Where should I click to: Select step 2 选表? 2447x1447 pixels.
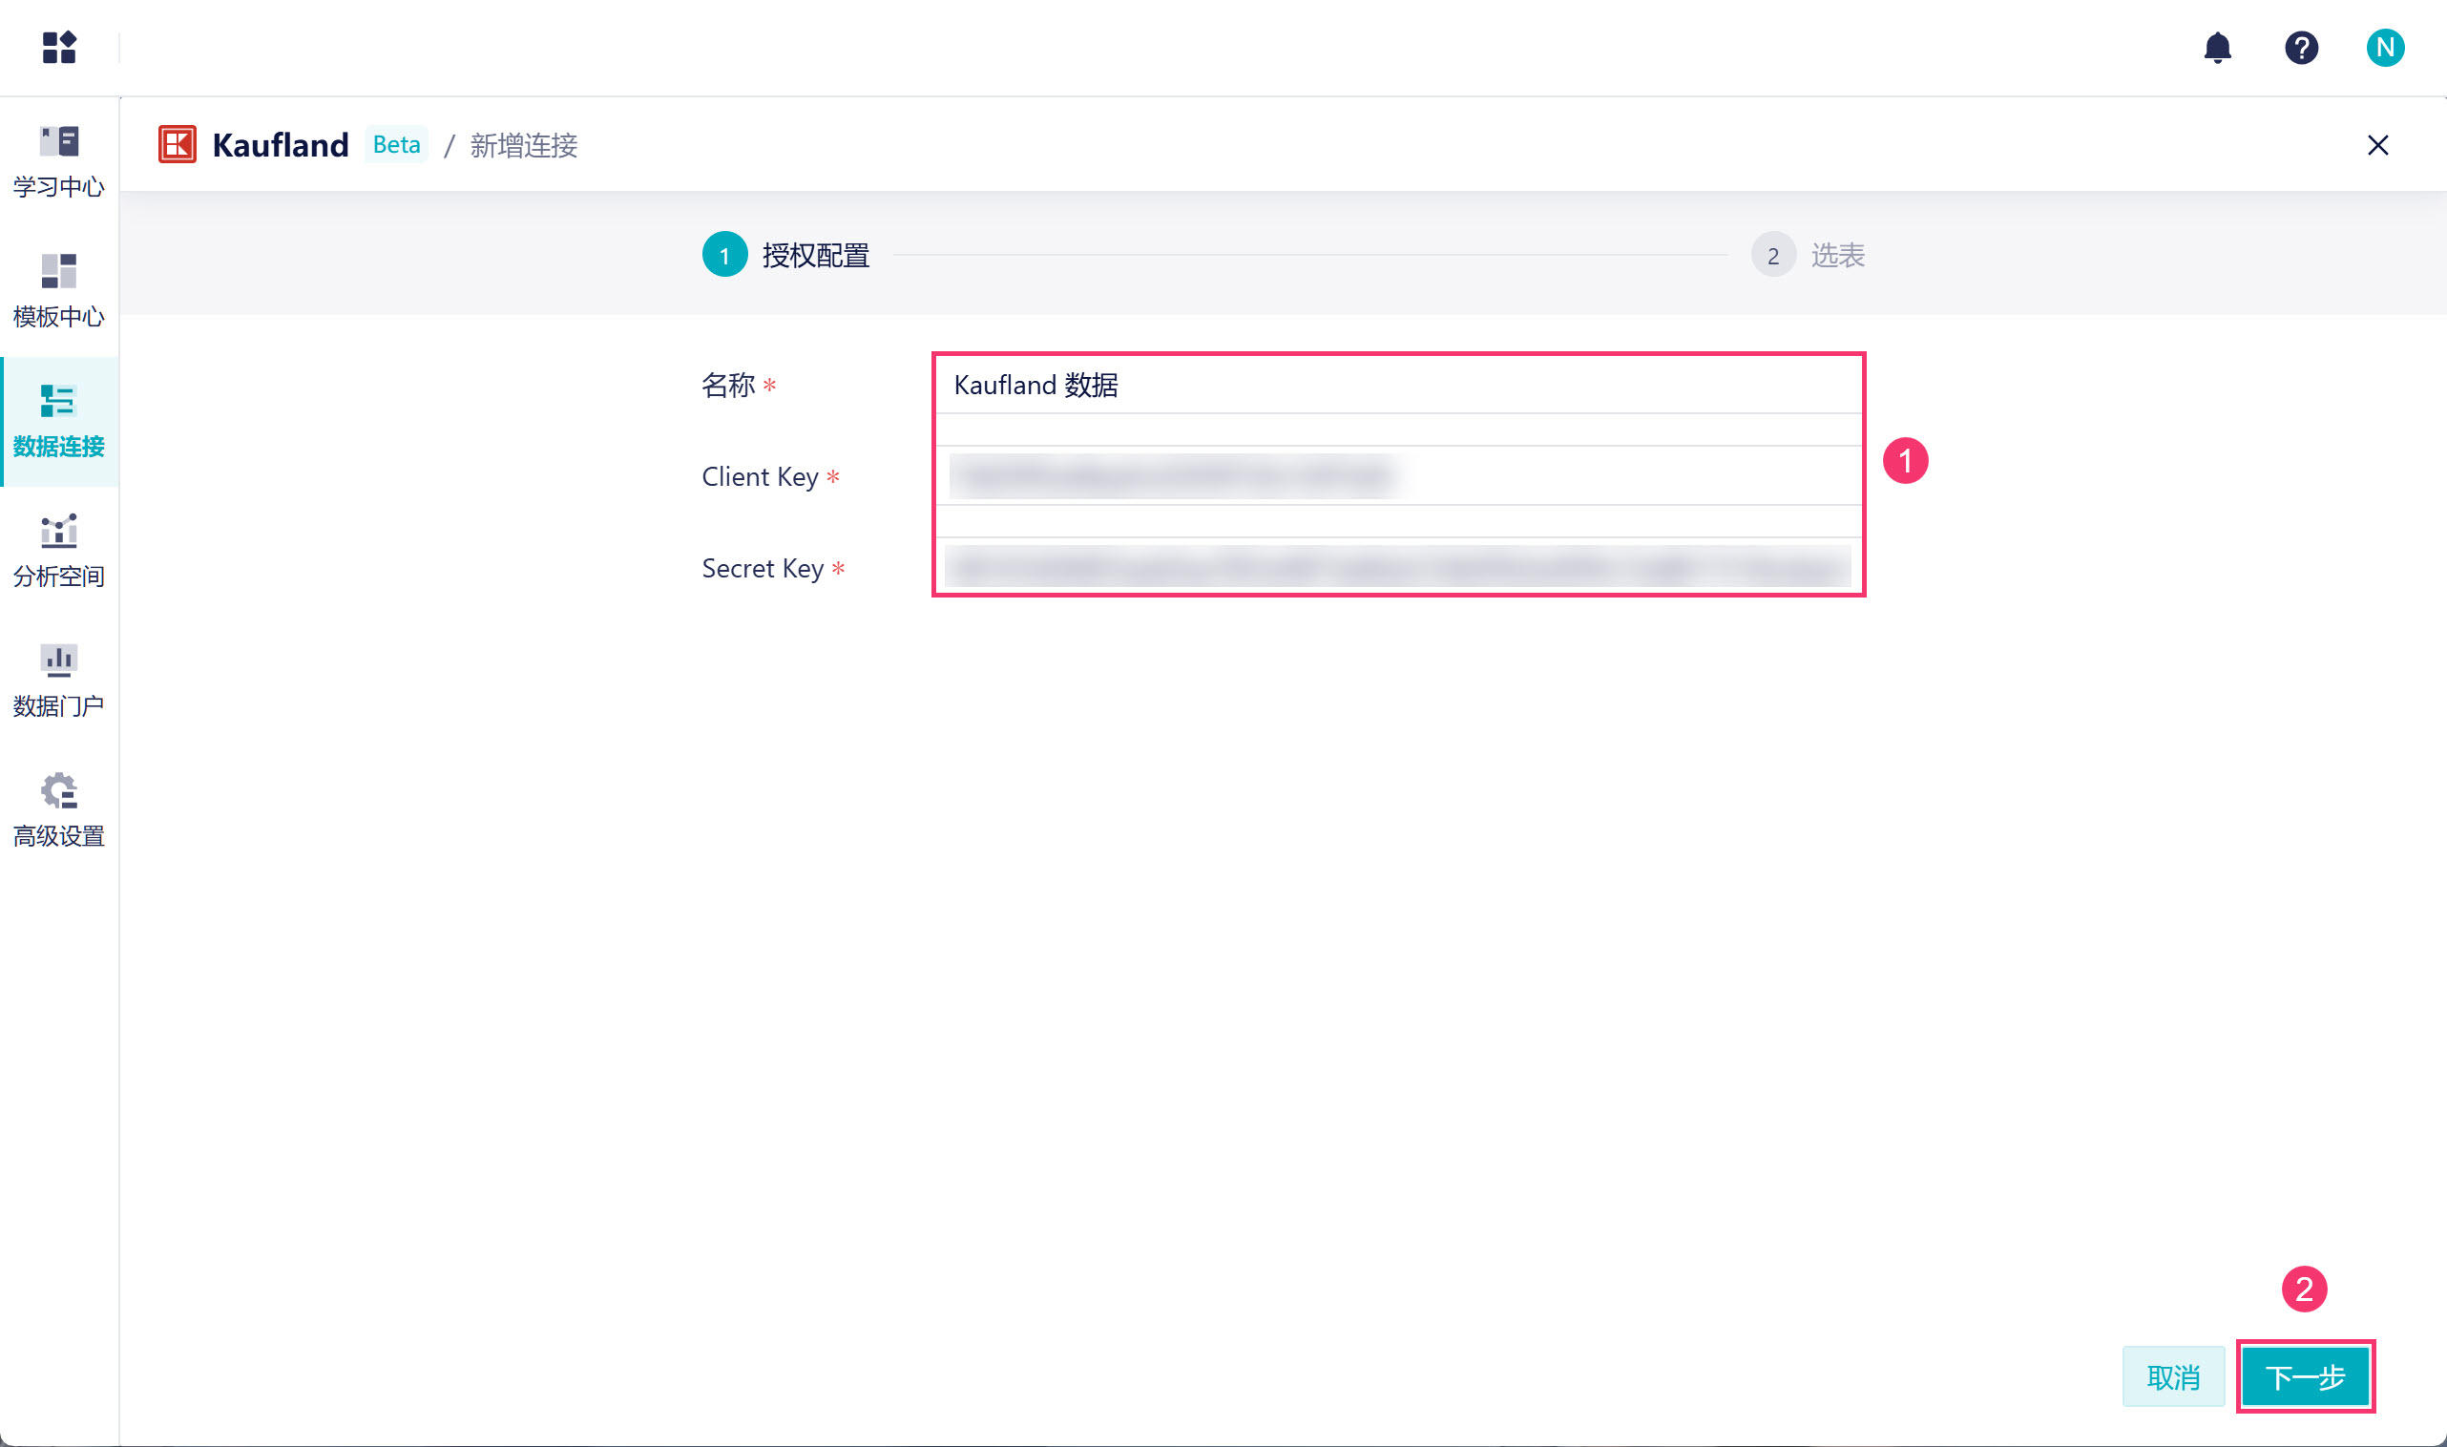tap(1809, 255)
